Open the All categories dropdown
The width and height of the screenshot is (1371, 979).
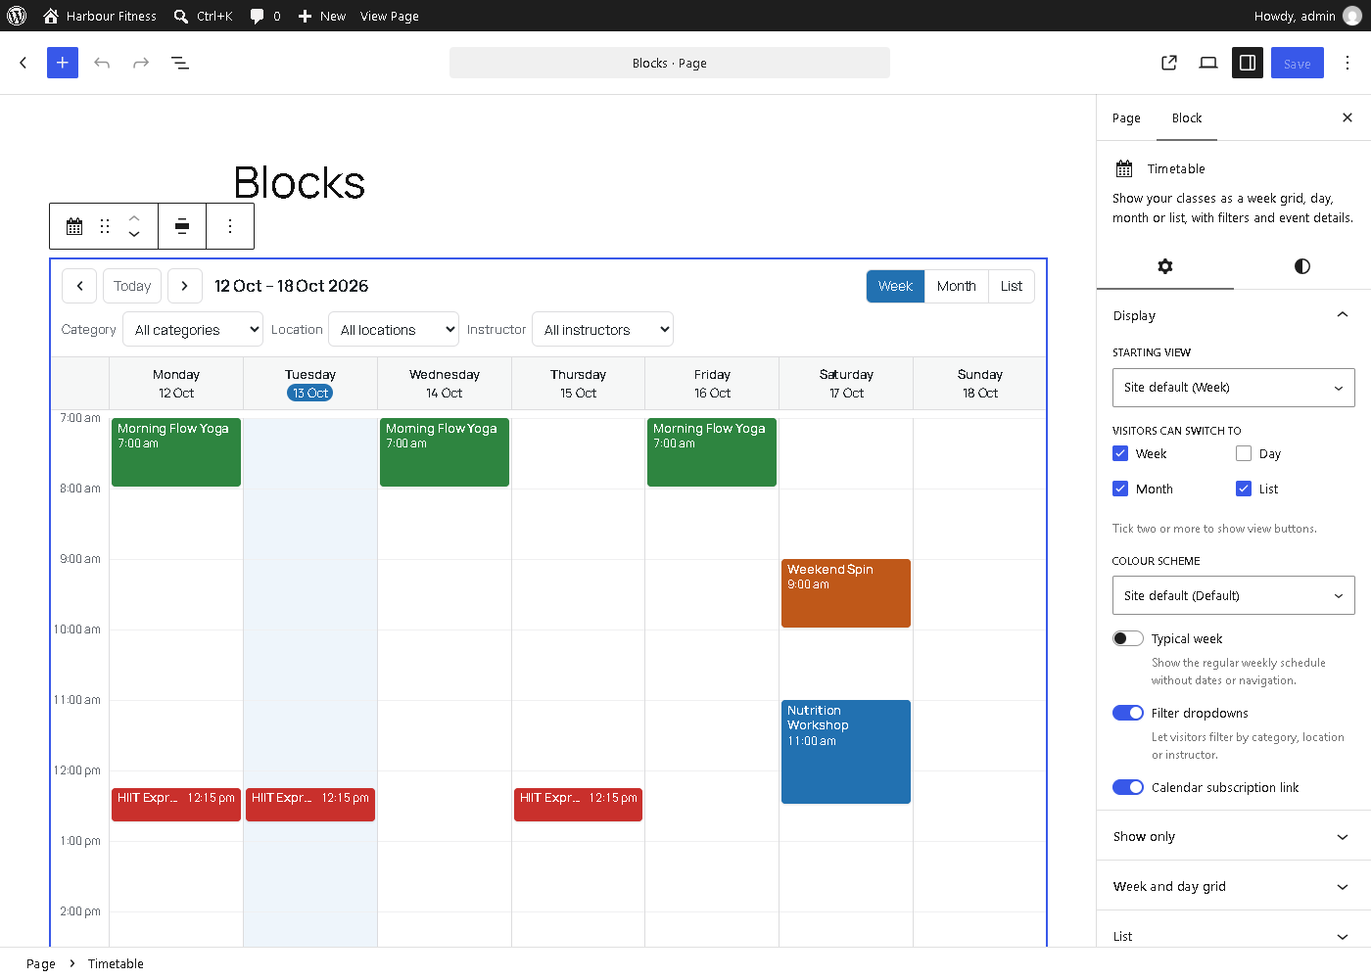pos(193,329)
